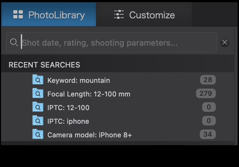Select the Keyword: mountain recent search
The width and height of the screenshot is (239, 167).
pyautogui.click(x=79, y=80)
